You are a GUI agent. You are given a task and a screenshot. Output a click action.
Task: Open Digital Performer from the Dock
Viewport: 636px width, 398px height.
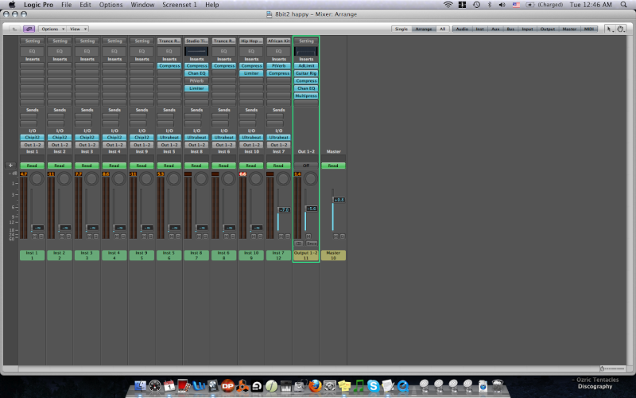227,385
